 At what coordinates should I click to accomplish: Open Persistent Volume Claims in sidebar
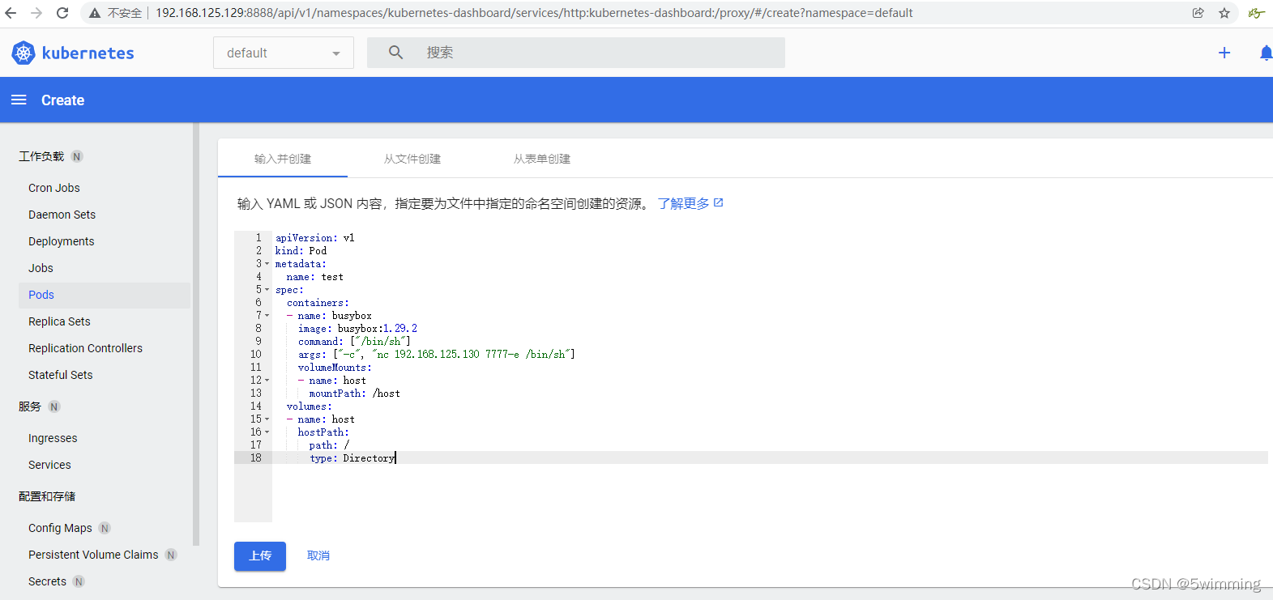click(x=94, y=555)
